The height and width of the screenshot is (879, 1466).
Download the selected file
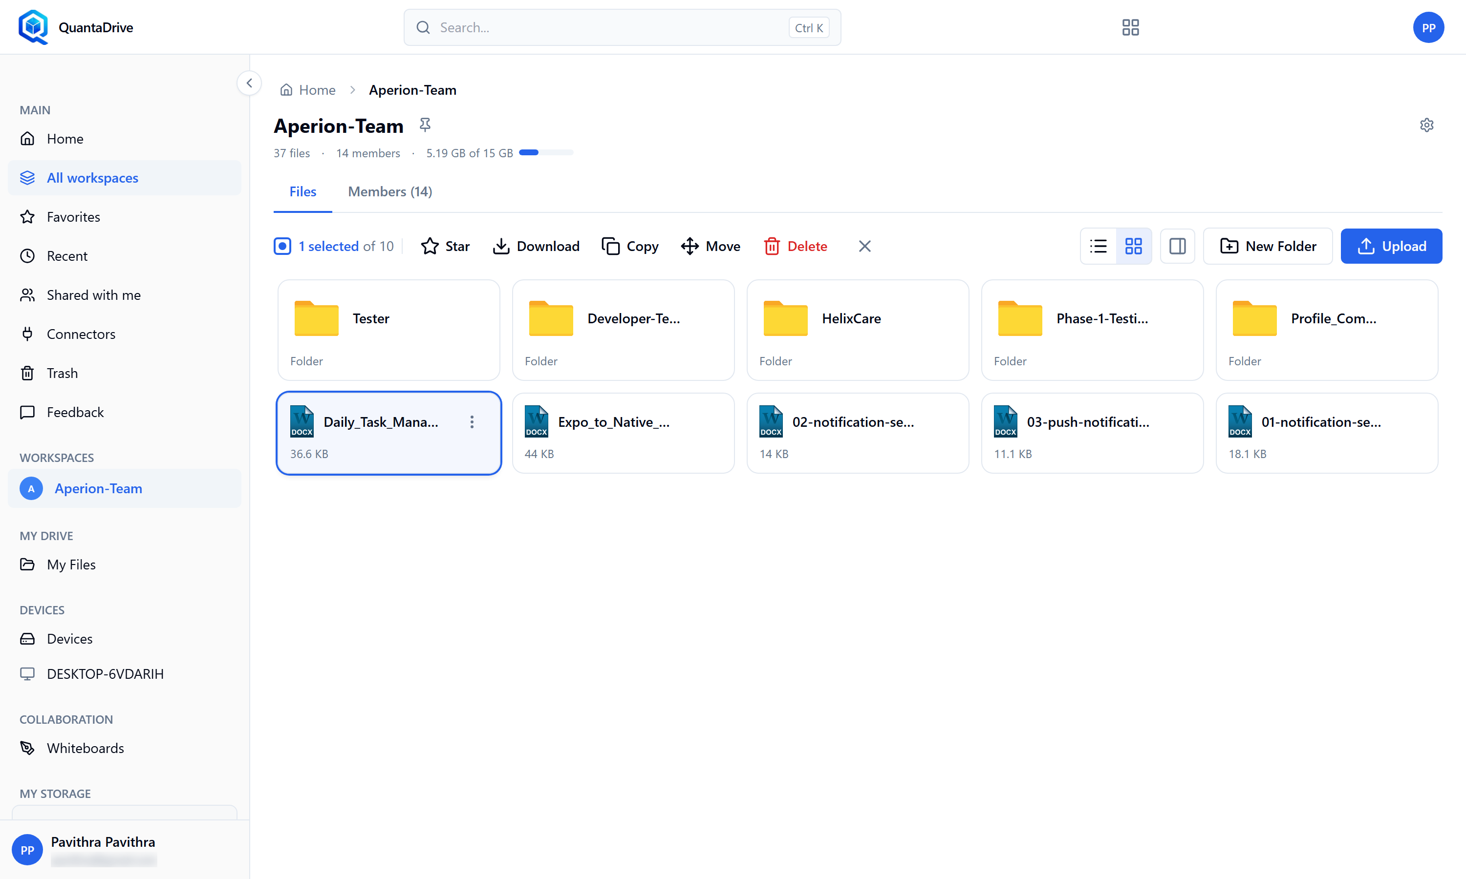(x=536, y=246)
